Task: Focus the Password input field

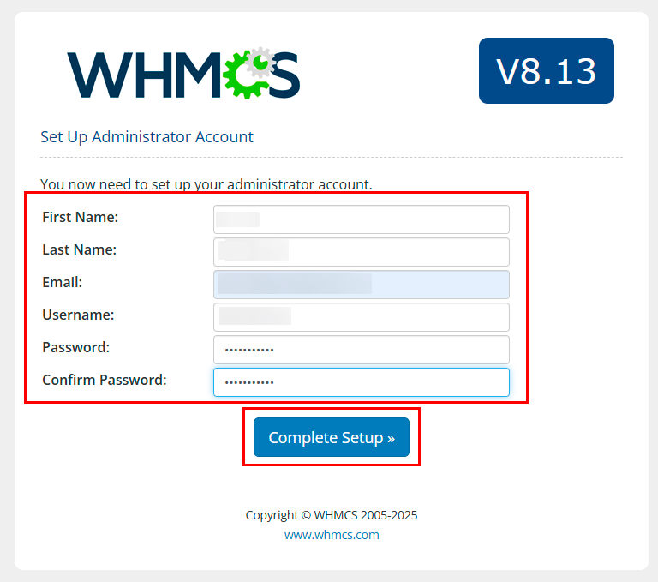Action: [362, 350]
